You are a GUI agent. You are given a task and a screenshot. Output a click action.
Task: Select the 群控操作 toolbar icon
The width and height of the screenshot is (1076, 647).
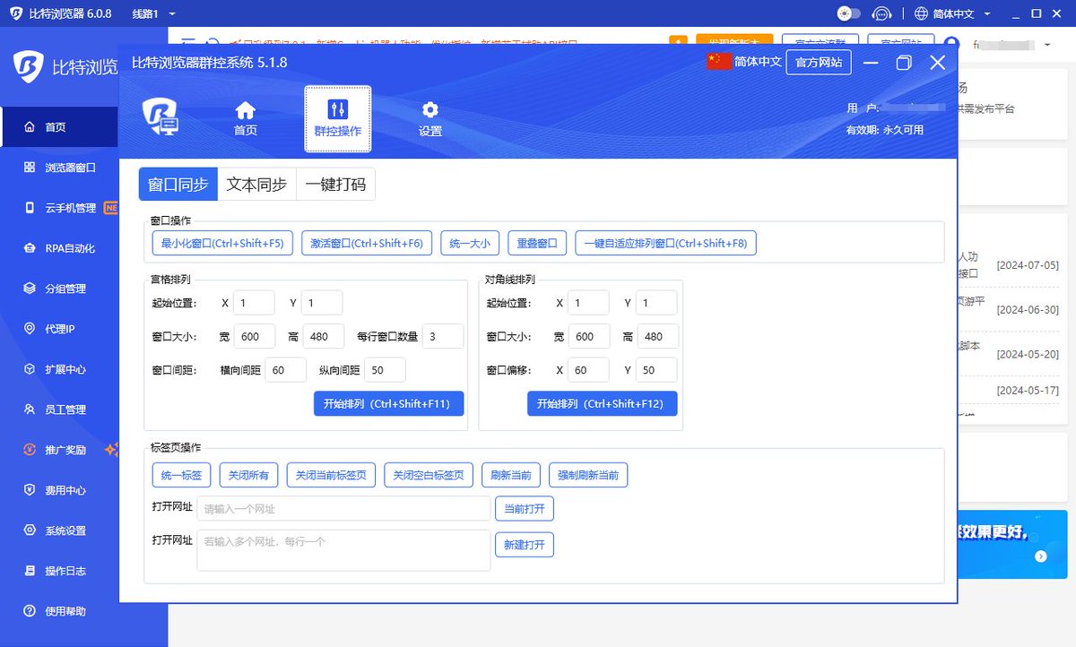point(337,118)
